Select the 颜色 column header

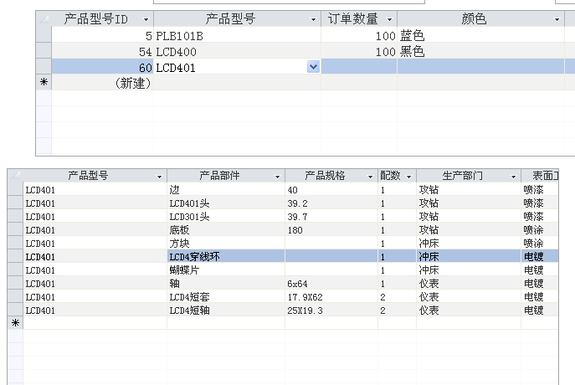click(475, 19)
